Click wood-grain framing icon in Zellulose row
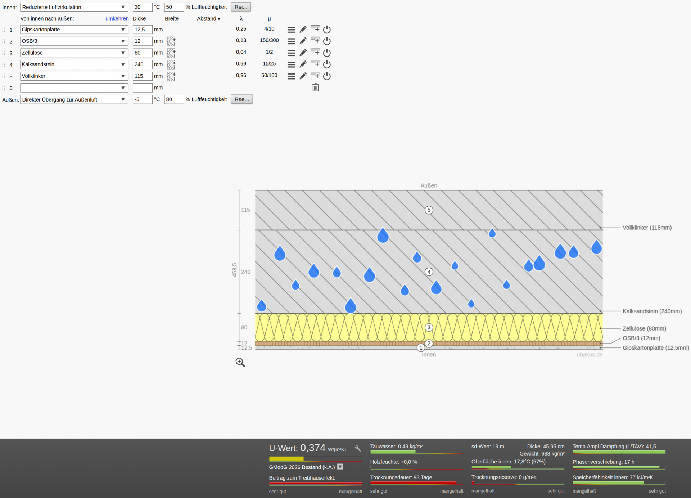 tap(171, 53)
